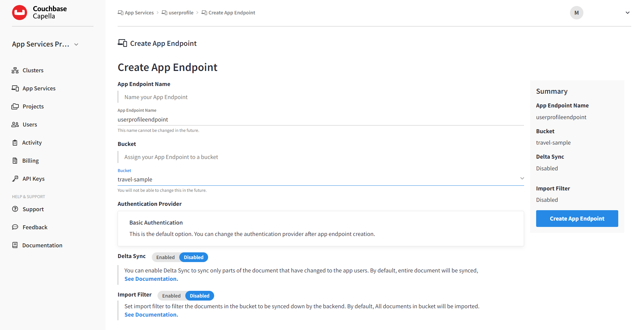
Task: Click the Couchbase Capella logo icon
Action: pyautogui.click(x=19, y=13)
